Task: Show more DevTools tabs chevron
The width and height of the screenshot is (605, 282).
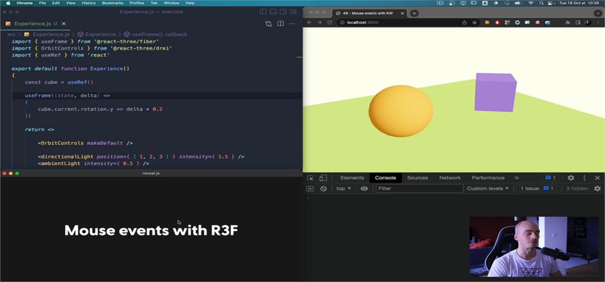Action: click(517, 178)
